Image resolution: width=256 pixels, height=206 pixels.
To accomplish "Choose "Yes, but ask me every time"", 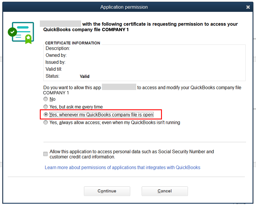I will tap(46, 107).
